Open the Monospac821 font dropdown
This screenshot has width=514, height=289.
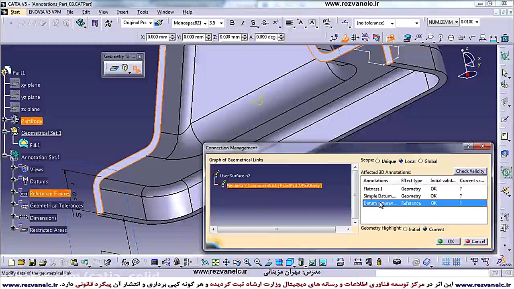tap(205, 23)
